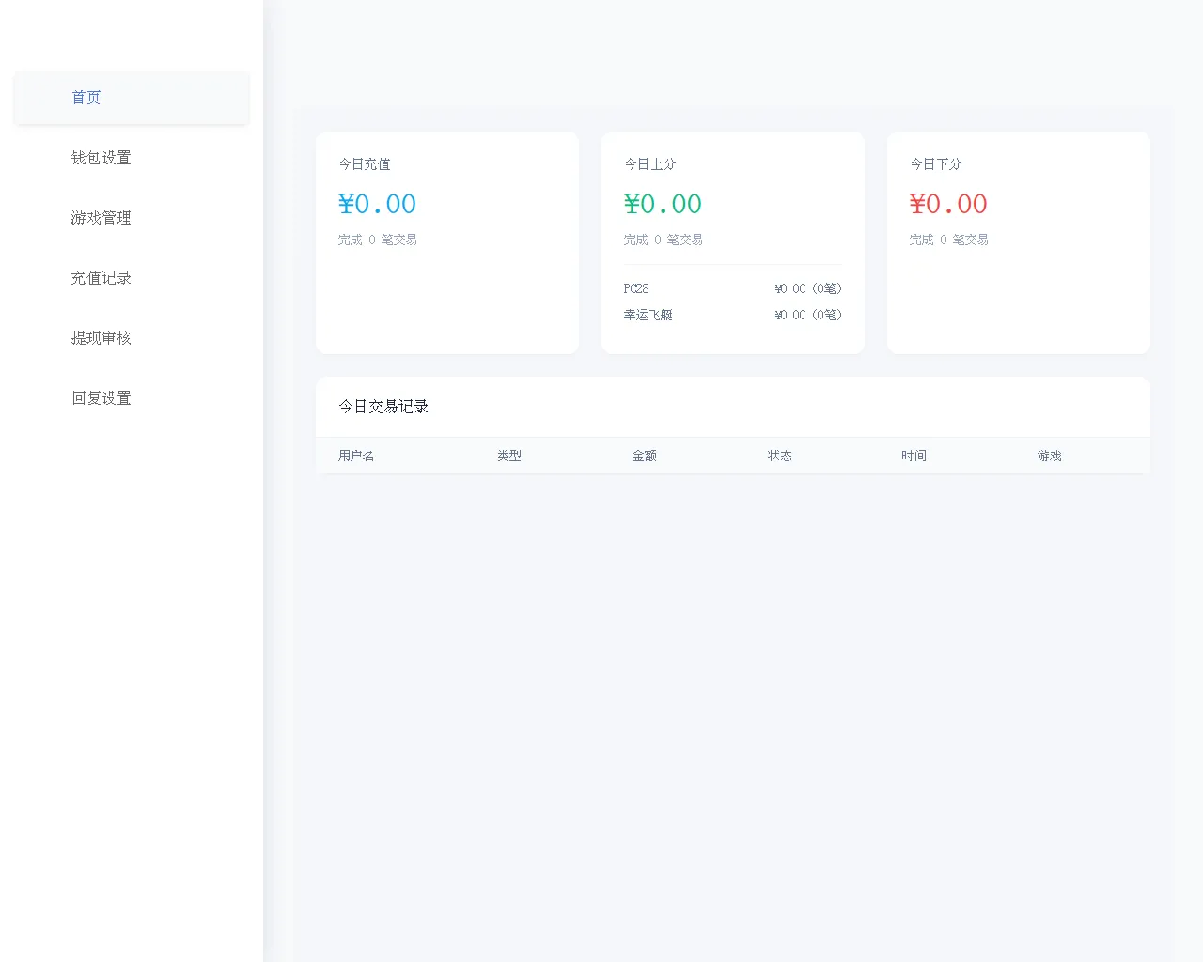Click the 今日充值 card title

pyautogui.click(x=365, y=164)
